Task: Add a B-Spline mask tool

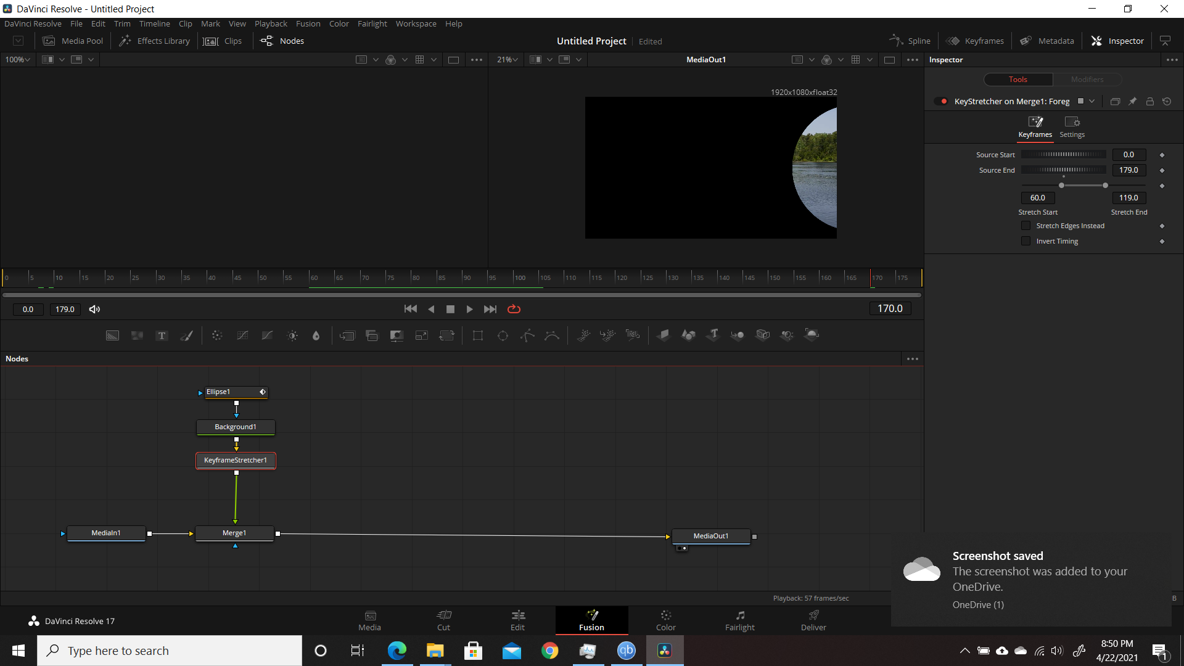Action: pyautogui.click(x=552, y=335)
